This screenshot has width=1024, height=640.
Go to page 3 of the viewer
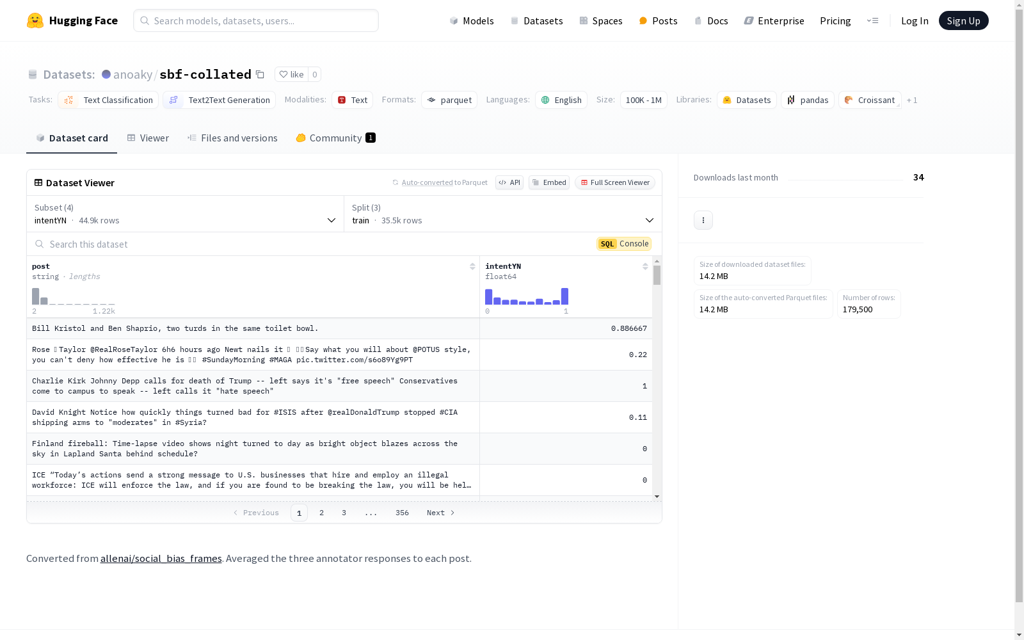pos(344,513)
